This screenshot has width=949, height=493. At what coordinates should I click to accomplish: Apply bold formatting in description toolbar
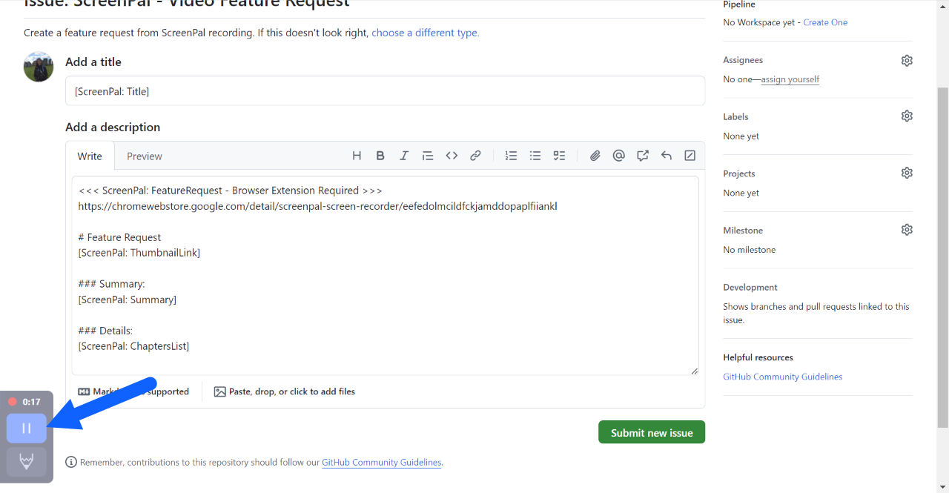(380, 156)
